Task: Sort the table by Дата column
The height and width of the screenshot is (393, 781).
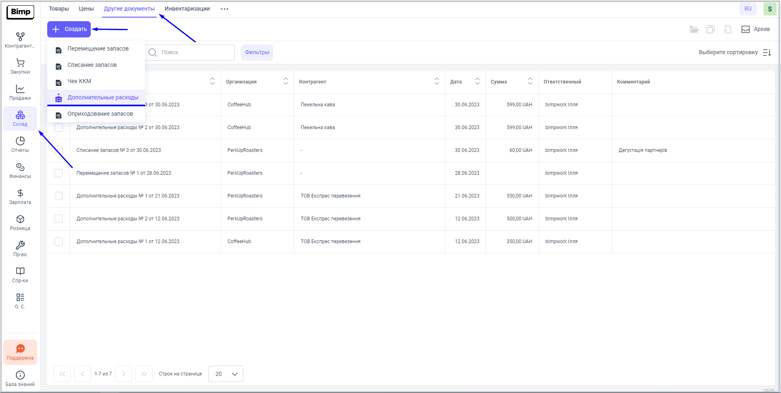Action: click(477, 81)
